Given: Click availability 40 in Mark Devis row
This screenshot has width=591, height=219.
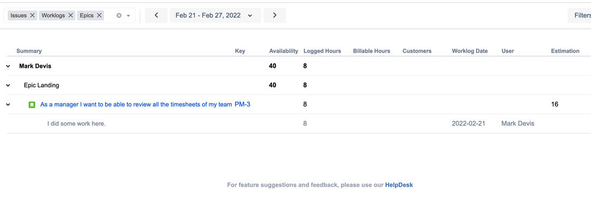Looking at the screenshot, I should tap(272, 66).
